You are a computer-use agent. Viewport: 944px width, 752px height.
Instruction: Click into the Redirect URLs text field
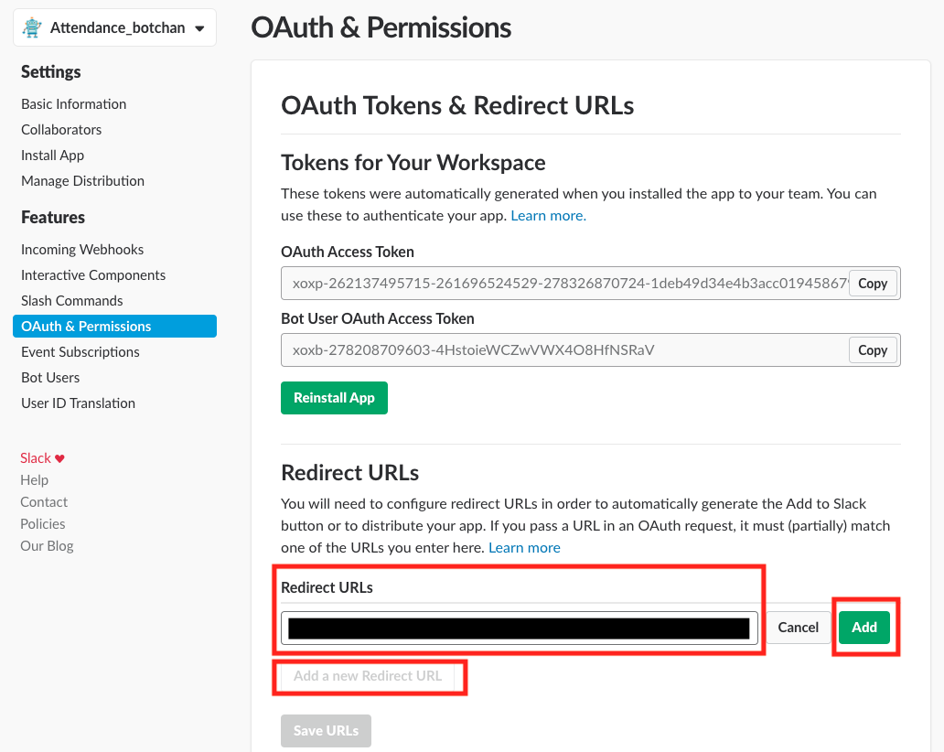pyautogui.click(x=519, y=628)
